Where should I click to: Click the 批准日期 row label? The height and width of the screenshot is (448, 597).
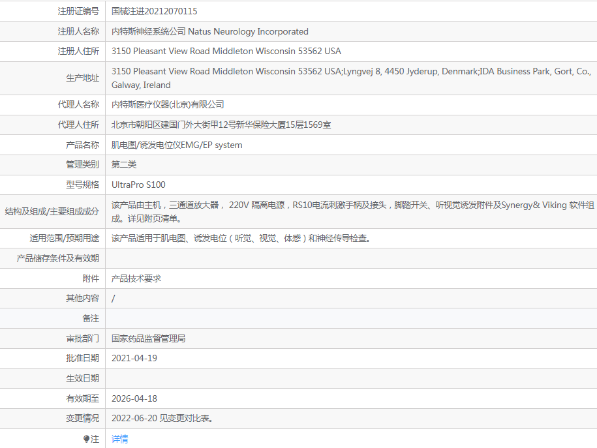click(x=83, y=358)
